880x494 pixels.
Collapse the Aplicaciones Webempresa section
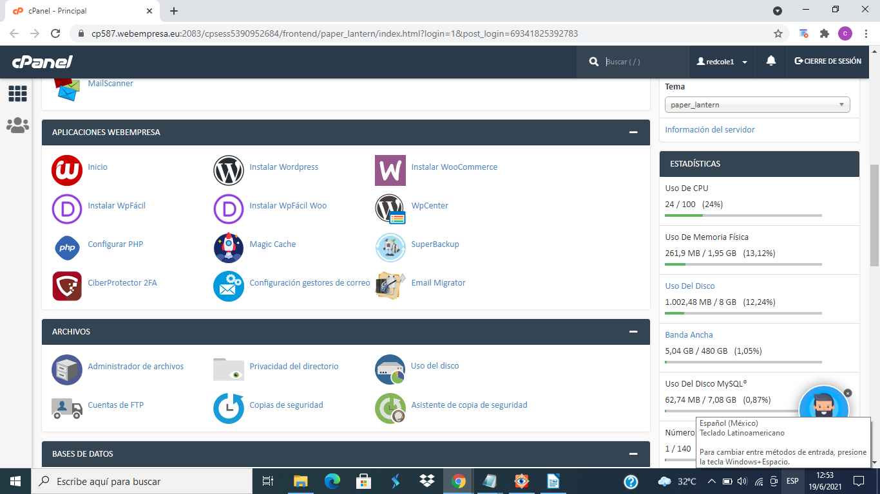[x=634, y=132]
